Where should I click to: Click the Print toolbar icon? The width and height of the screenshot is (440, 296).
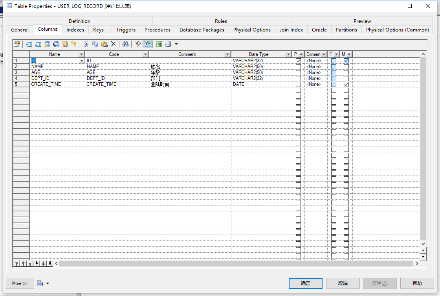pyautogui.click(x=169, y=44)
